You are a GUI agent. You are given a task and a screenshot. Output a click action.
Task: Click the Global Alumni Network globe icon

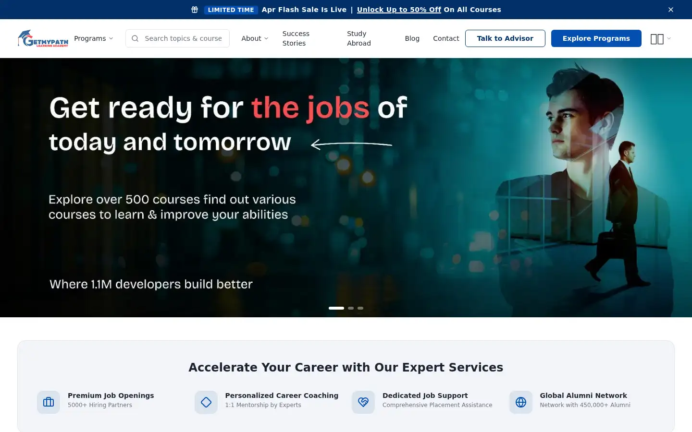[x=521, y=402]
